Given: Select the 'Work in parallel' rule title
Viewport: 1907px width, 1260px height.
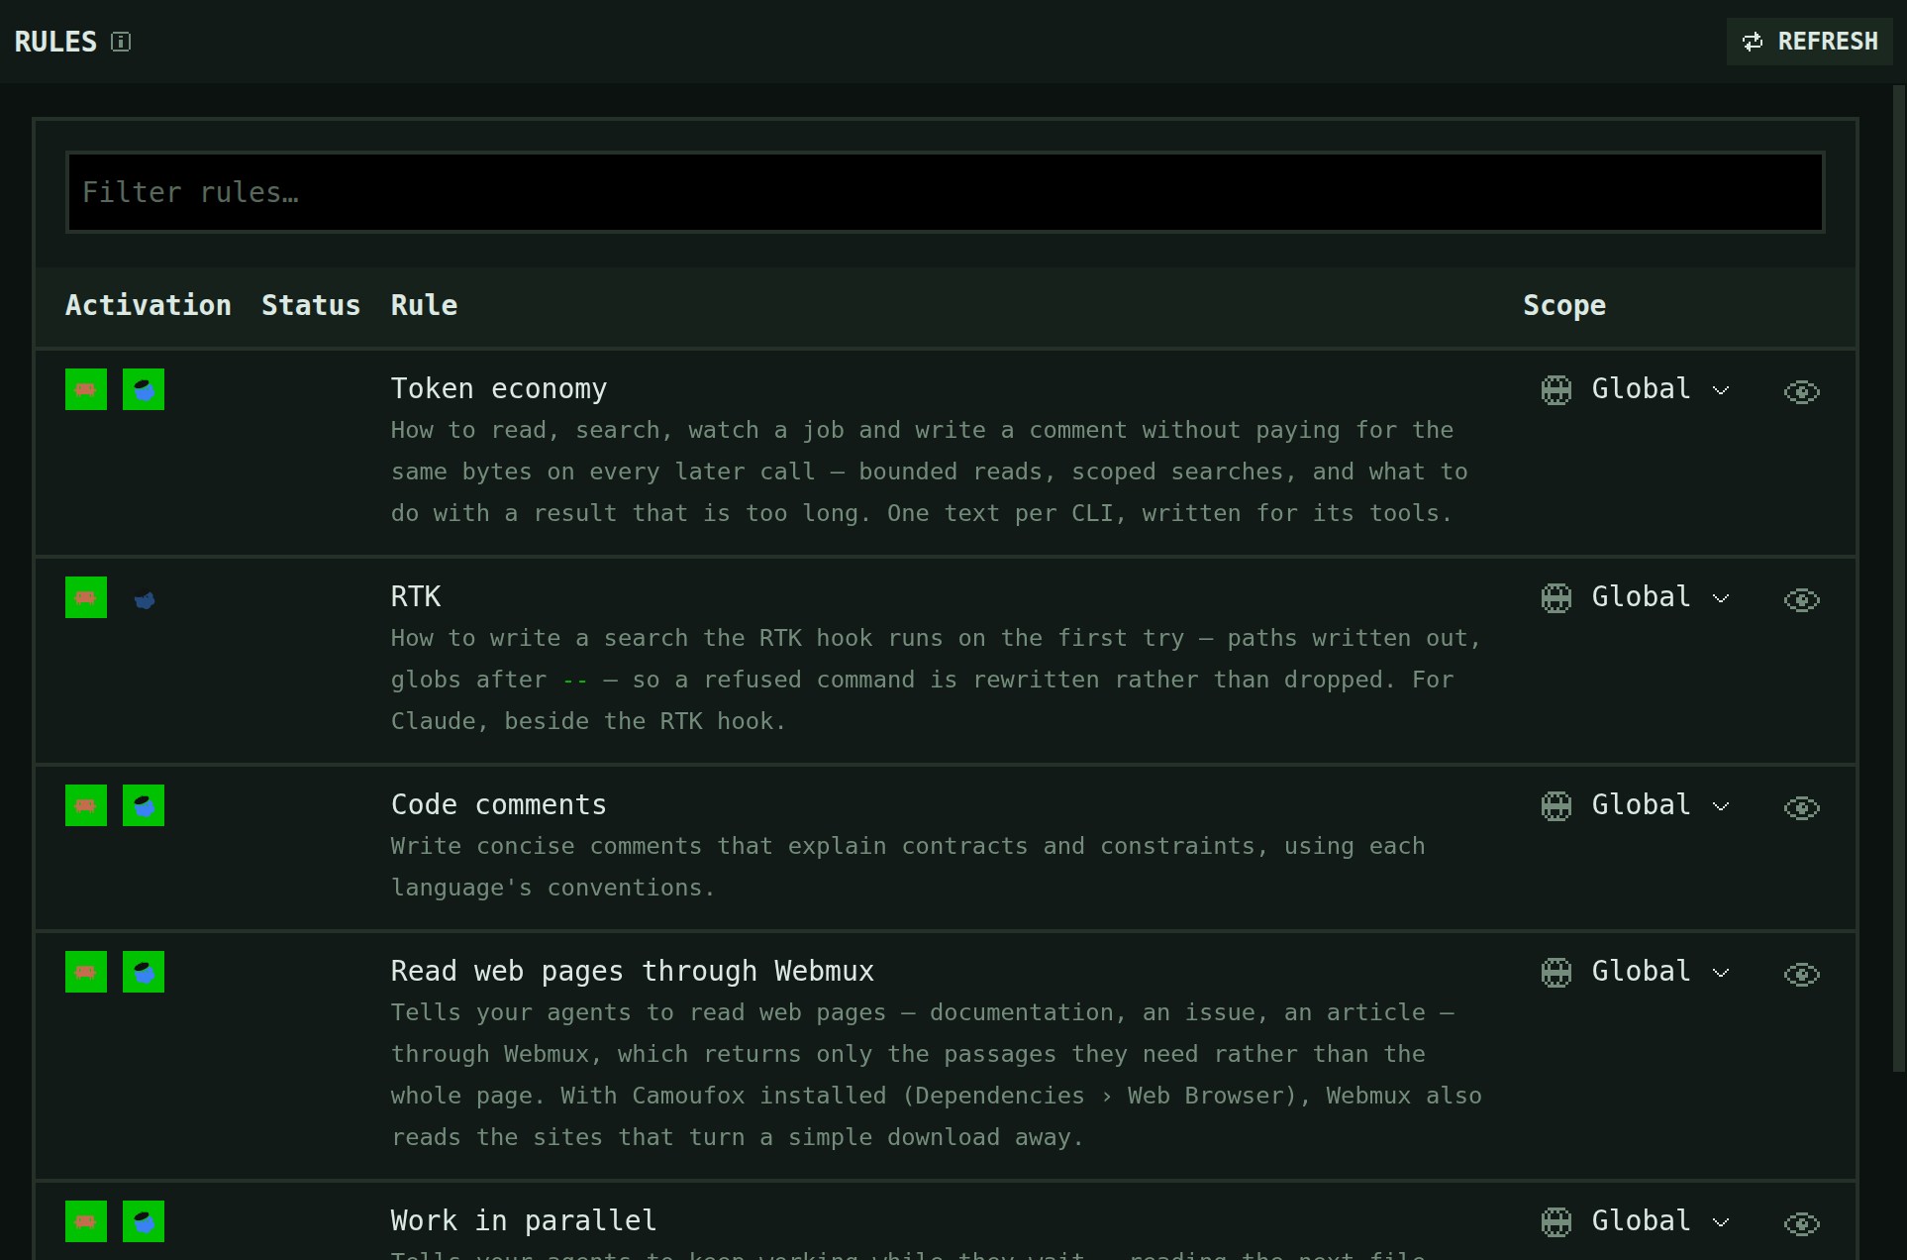Looking at the screenshot, I should tap(524, 1220).
